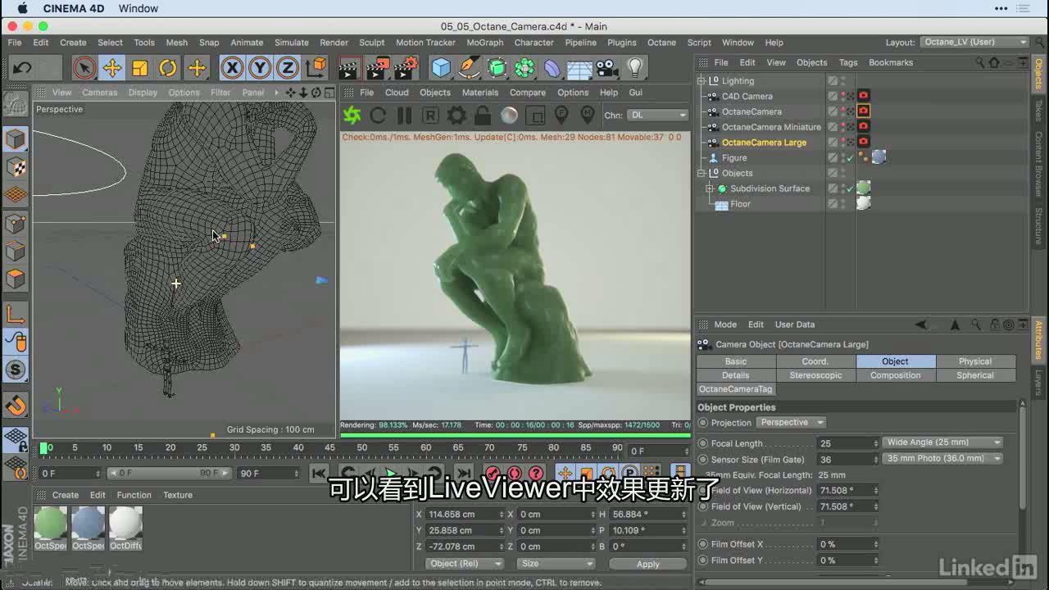
Task: Add a Light object from toolbar
Action: 635,67
